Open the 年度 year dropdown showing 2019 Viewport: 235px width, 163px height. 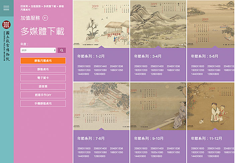tap(38, 51)
